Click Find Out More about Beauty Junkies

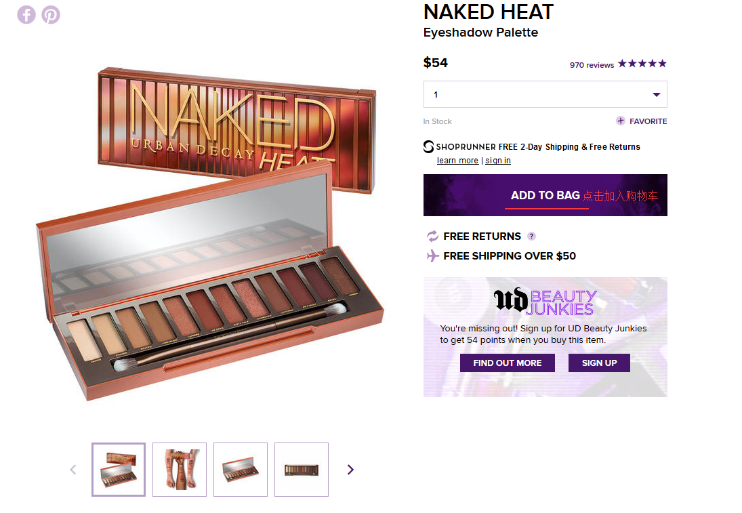pyautogui.click(x=508, y=363)
